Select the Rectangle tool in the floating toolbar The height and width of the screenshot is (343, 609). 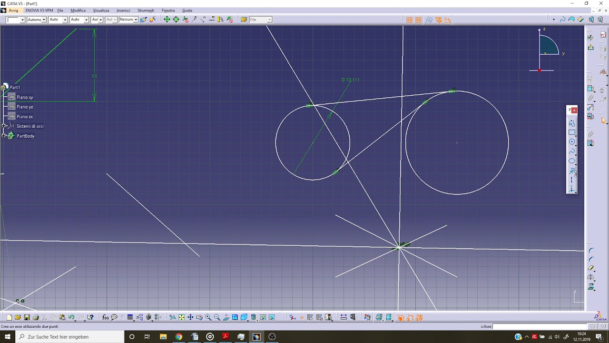tap(571, 132)
